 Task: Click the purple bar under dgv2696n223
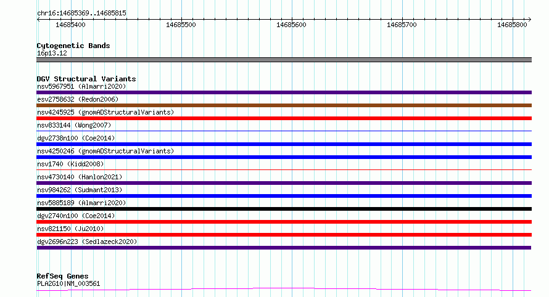(284, 248)
